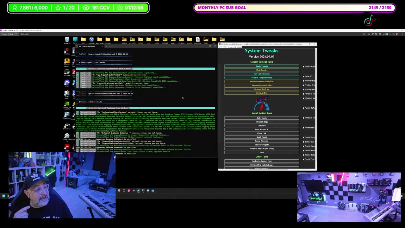Launch Adobe Acrobat desktop icon
The height and width of the screenshot is (228, 405).
(67, 147)
